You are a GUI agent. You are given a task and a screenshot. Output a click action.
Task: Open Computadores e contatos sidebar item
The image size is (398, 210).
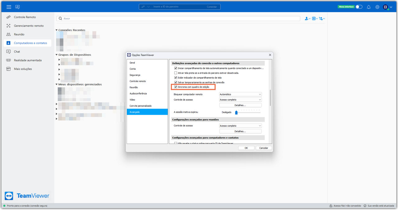pos(27,43)
